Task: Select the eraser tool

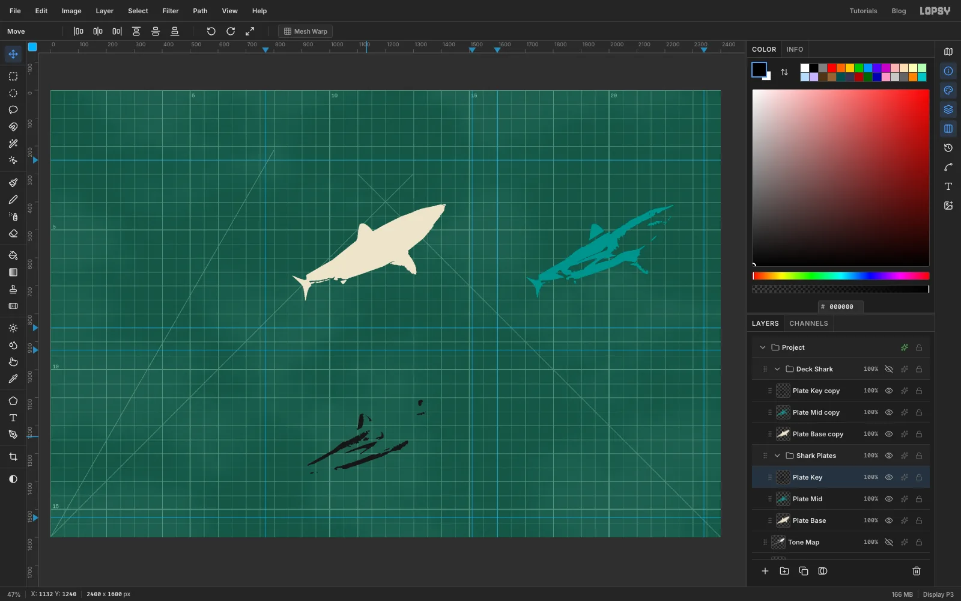Action: [x=13, y=233]
